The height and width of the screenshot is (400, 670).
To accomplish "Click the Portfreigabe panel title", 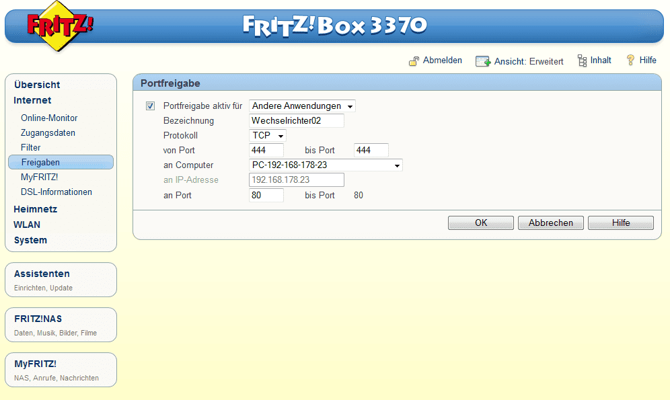I will click(x=170, y=83).
